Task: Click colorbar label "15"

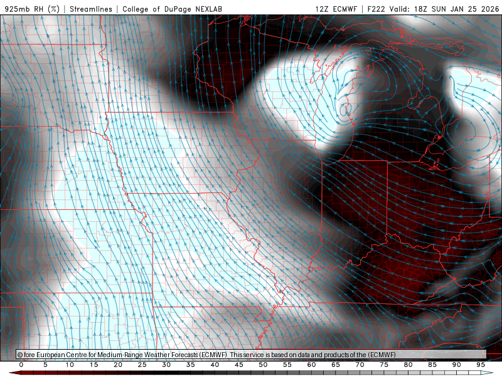Action: [x=93, y=365]
